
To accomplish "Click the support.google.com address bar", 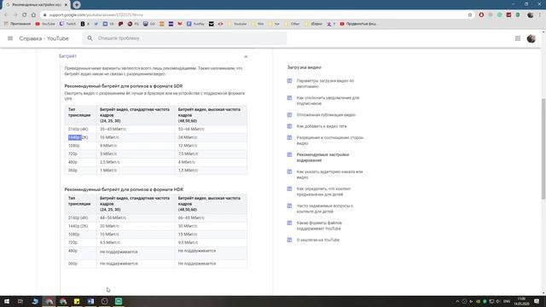I will pos(254,15).
